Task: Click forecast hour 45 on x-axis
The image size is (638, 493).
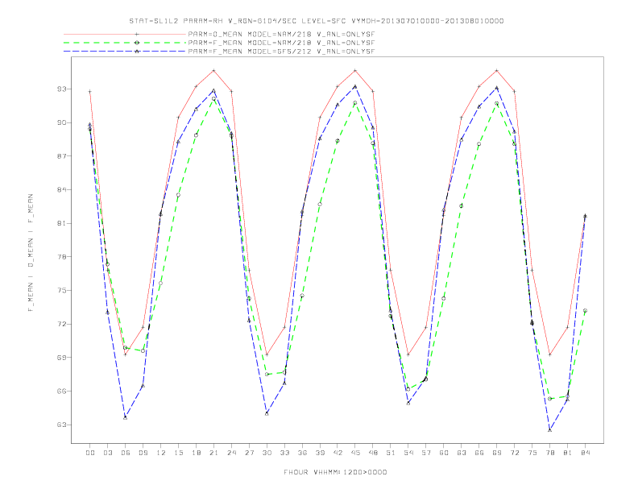Action: tap(355, 453)
